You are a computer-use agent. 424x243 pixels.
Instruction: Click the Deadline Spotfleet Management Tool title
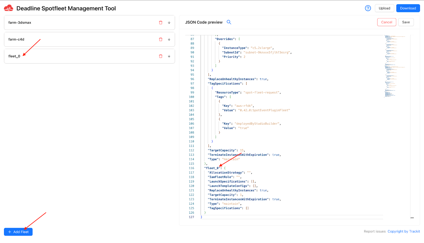click(66, 8)
